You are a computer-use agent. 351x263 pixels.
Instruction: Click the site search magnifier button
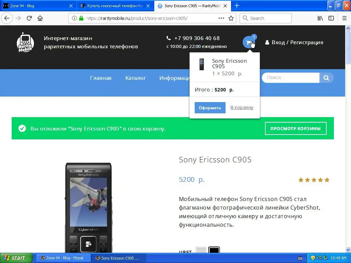326,78
